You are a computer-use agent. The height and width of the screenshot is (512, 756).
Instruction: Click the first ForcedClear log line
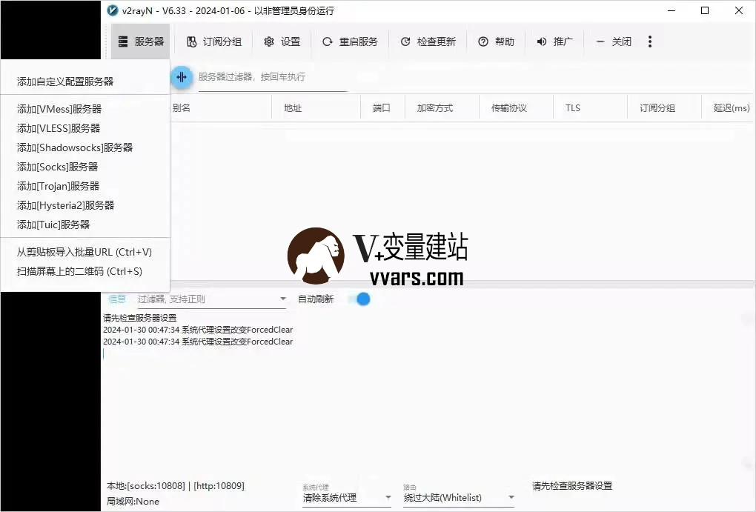[x=198, y=330]
